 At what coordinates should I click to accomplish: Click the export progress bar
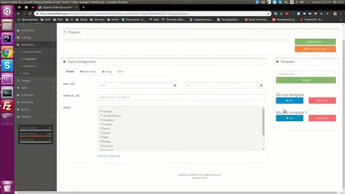(x=176, y=40)
